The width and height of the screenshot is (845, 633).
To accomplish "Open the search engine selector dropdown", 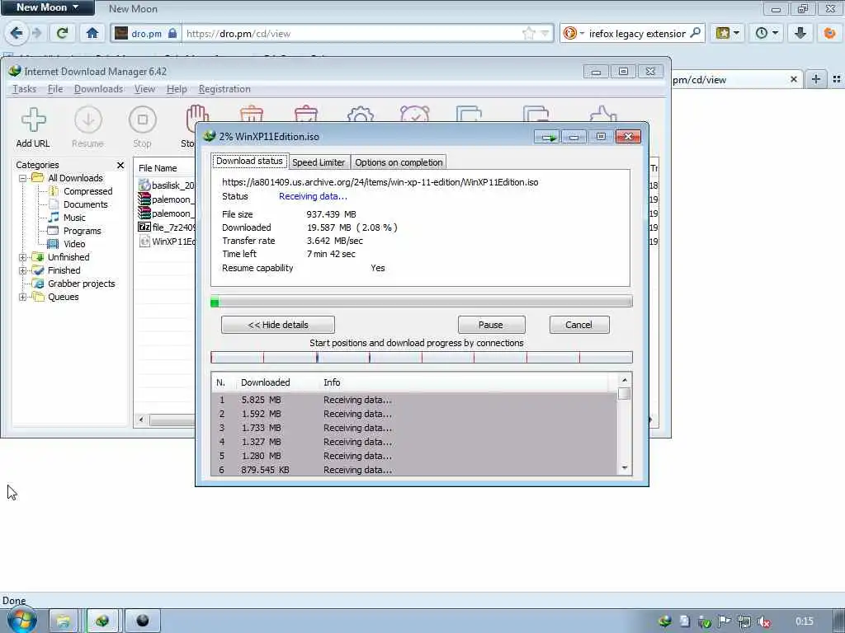I will (573, 33).
